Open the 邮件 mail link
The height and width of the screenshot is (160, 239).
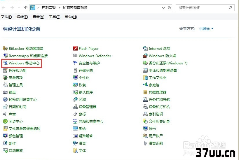[12, 143]
